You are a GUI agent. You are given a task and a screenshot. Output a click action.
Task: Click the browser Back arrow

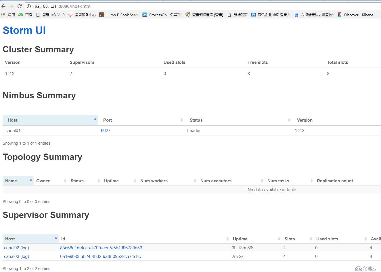[4, 6]
